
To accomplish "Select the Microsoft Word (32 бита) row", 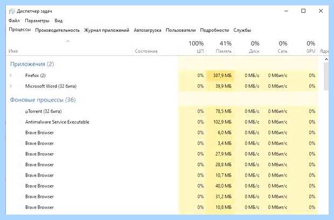I will [x=163, y=86].
